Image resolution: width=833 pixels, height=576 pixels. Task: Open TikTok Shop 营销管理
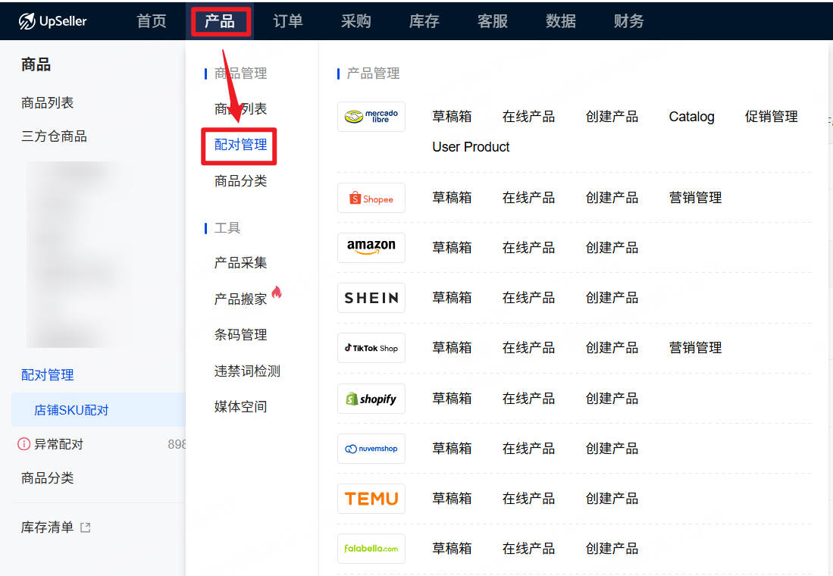click(695, 348)
